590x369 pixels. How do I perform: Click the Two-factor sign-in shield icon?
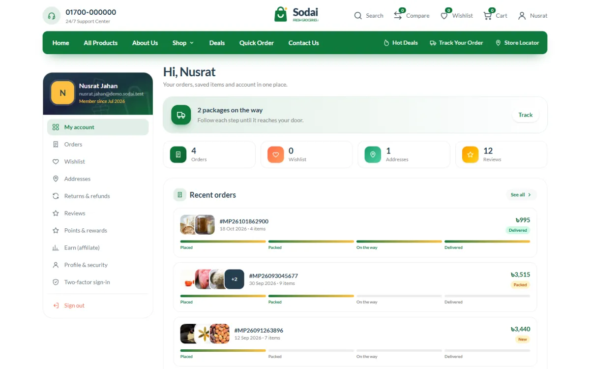click(x=56, y=282)
